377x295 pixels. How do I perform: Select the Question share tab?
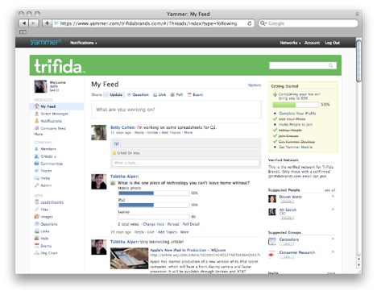pyautogui.click(x=138, y=94)
